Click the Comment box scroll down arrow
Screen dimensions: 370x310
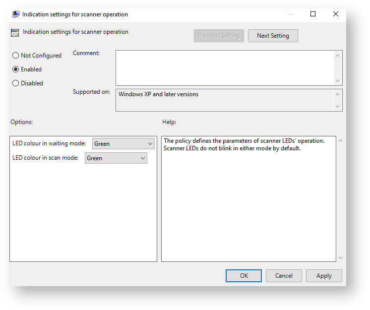coord(338,81)
